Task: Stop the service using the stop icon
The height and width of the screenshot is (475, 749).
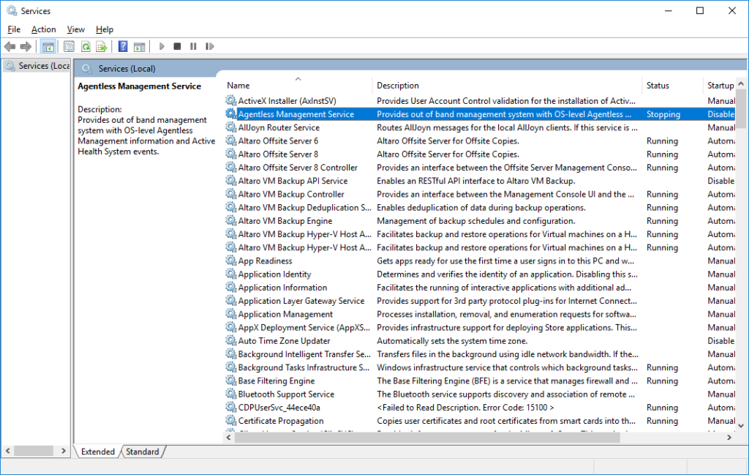Action: [x=177, y=46]
